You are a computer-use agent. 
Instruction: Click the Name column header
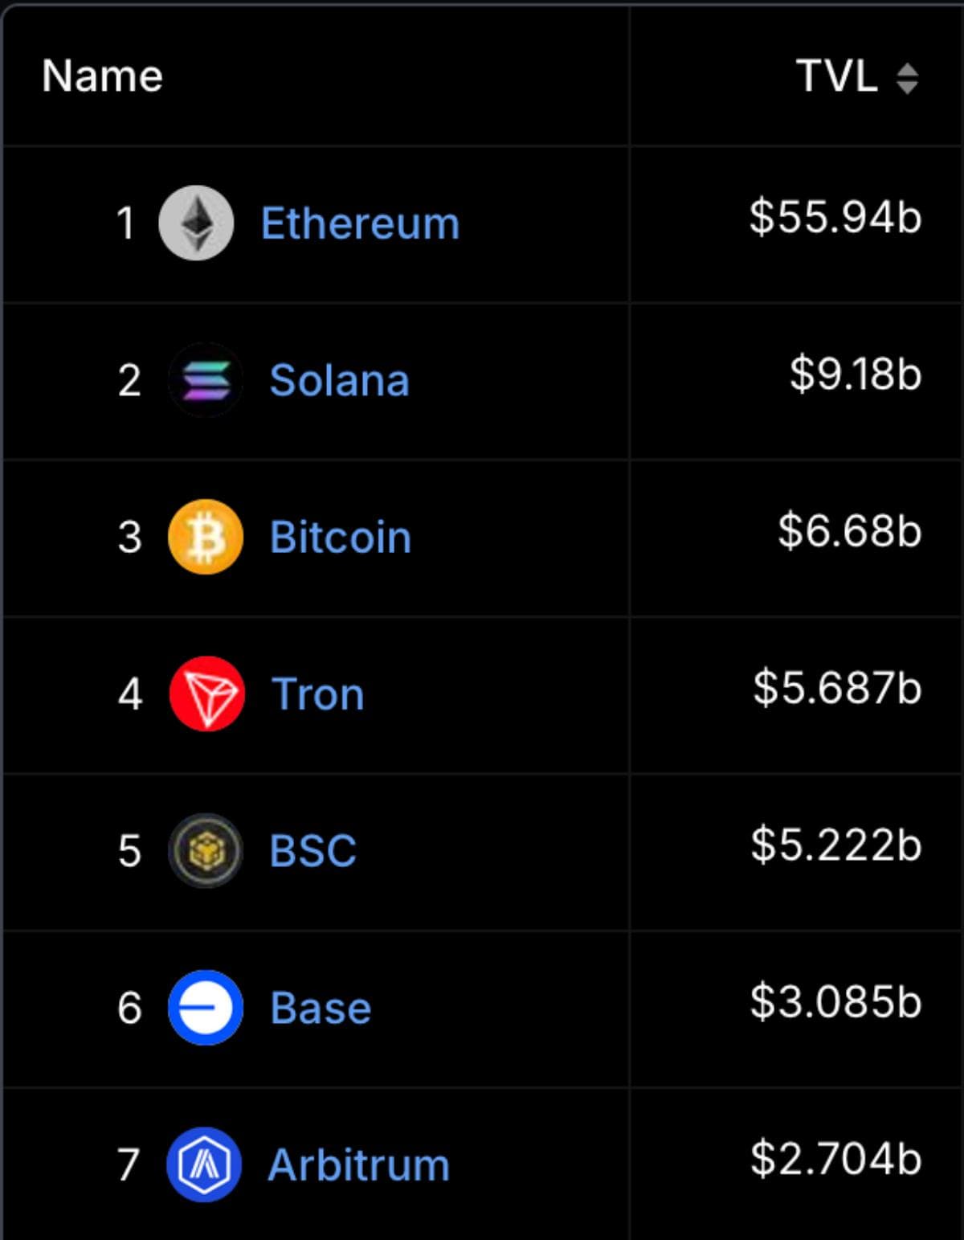pyautogui.click(x=102, y=76)
